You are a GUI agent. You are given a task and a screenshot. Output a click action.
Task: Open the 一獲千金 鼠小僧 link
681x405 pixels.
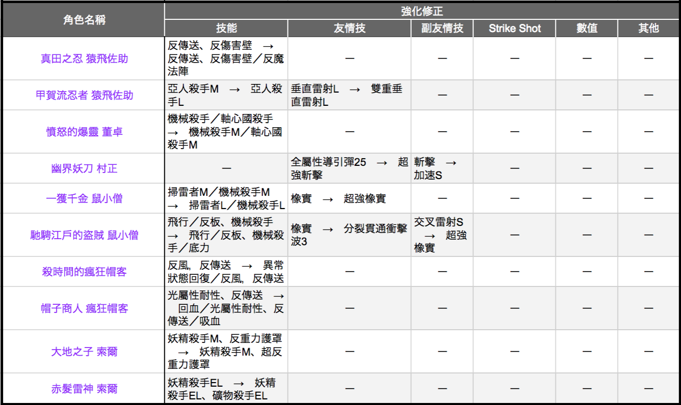pos(84,198)
